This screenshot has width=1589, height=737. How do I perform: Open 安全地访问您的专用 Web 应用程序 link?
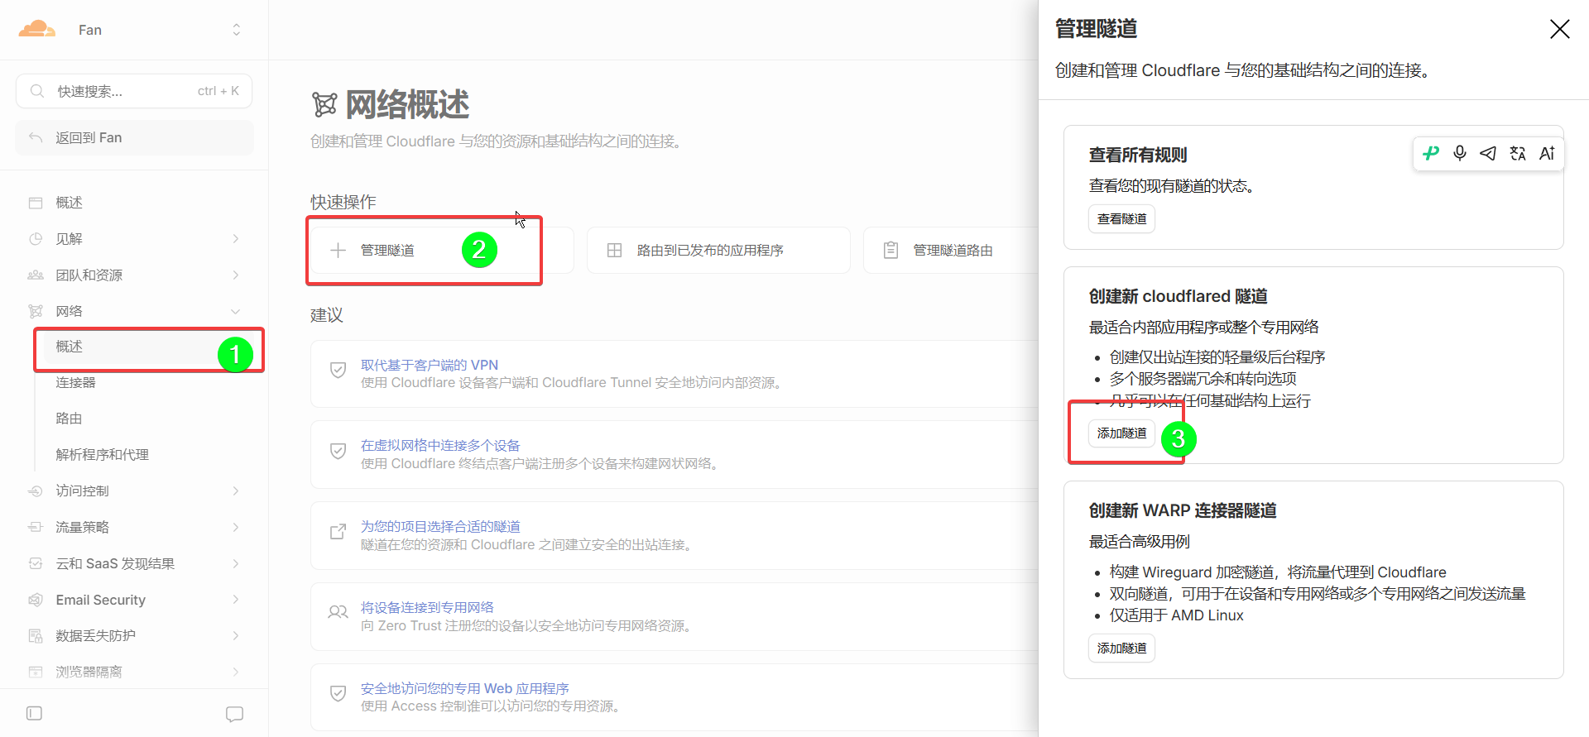pos(465,688)
